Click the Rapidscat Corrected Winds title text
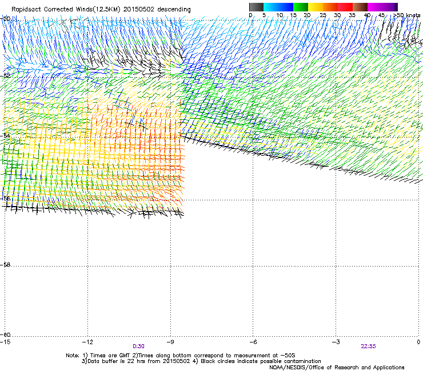 [x=101, y=10]
